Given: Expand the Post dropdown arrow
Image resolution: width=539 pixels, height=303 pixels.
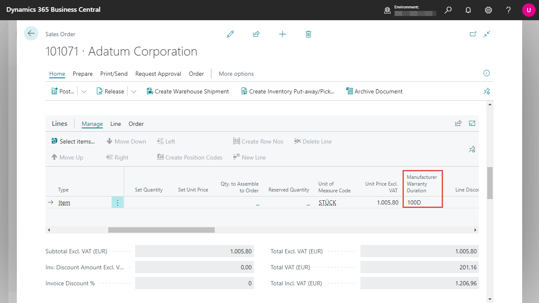Looking at the screenshot, I should 84,91.
